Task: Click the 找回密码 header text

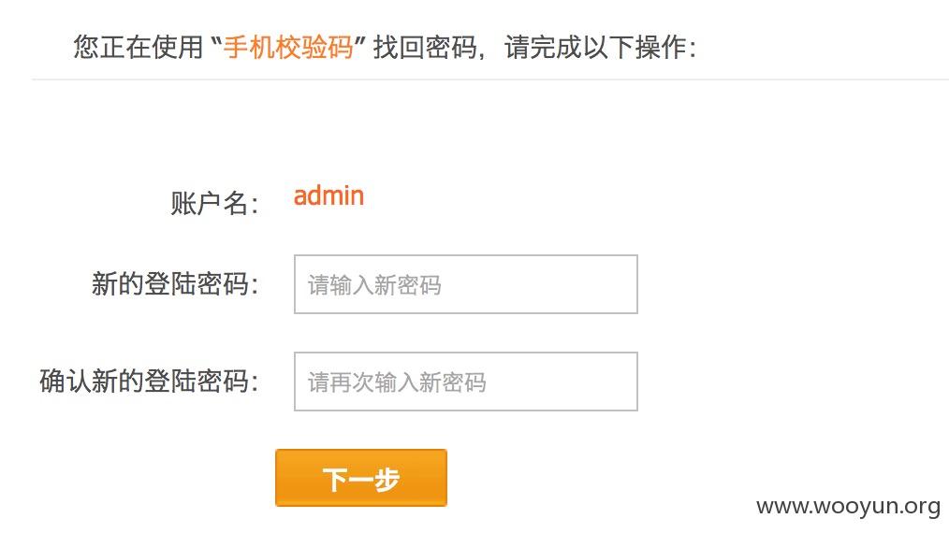Action: pyautogui.click(x=425, y=47)
